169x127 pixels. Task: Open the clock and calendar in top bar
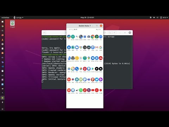coord(87,18)
